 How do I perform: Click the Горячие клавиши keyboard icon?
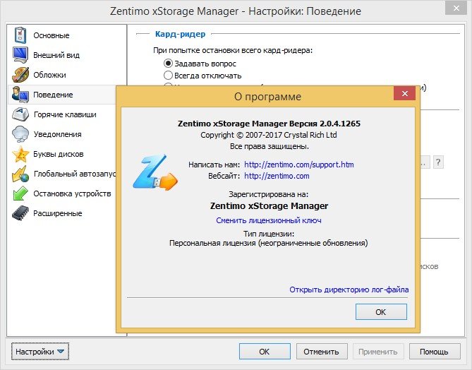[x=20, y=114]
